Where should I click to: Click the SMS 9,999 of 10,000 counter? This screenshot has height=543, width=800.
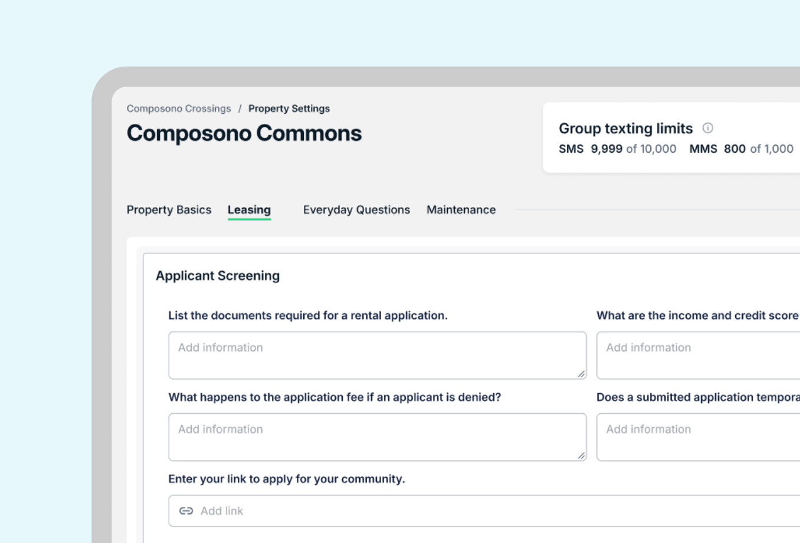(617, 149)
